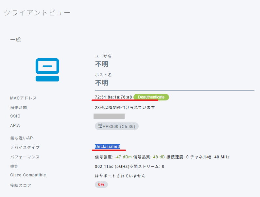Click the 802.11ac (5GHz) capability text
Image resolution: width=260 pixels, height=197 pixels.
pyautogui.click(x=116, y=167)
